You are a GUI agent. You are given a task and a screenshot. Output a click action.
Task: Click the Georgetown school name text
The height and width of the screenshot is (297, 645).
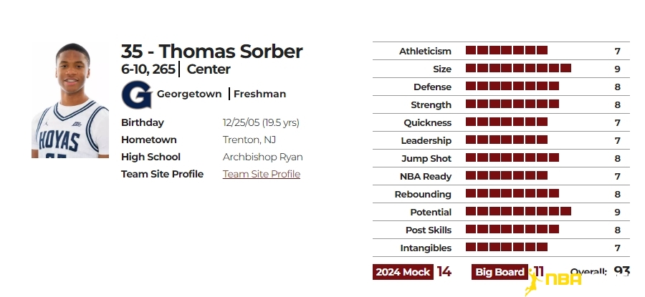click(x=189, y=94)
